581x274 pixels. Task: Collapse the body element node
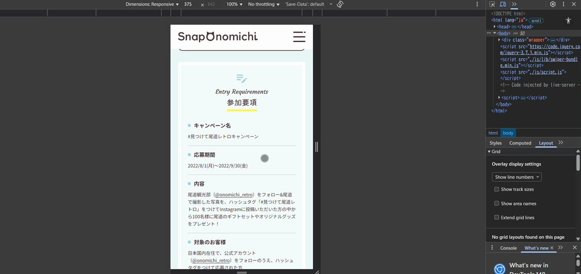pos(494,33)
